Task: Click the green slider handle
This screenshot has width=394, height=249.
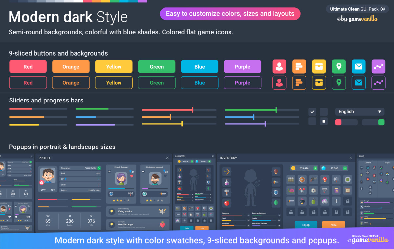Action: point(276,110)
